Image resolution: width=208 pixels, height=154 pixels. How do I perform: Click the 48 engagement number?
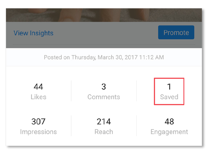(169, 122)
